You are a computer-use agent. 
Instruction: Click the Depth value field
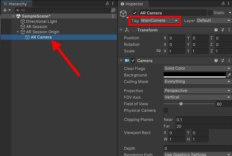(x=197, y=148)
